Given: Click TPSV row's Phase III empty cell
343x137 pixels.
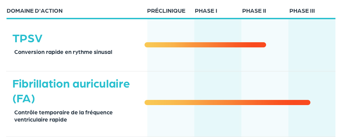Looking at the screenshot, I should click(312, 45).
